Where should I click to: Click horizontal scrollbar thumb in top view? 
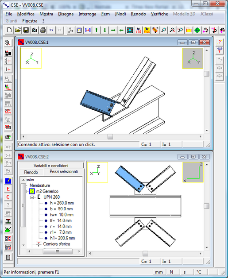tap(110, 136)
